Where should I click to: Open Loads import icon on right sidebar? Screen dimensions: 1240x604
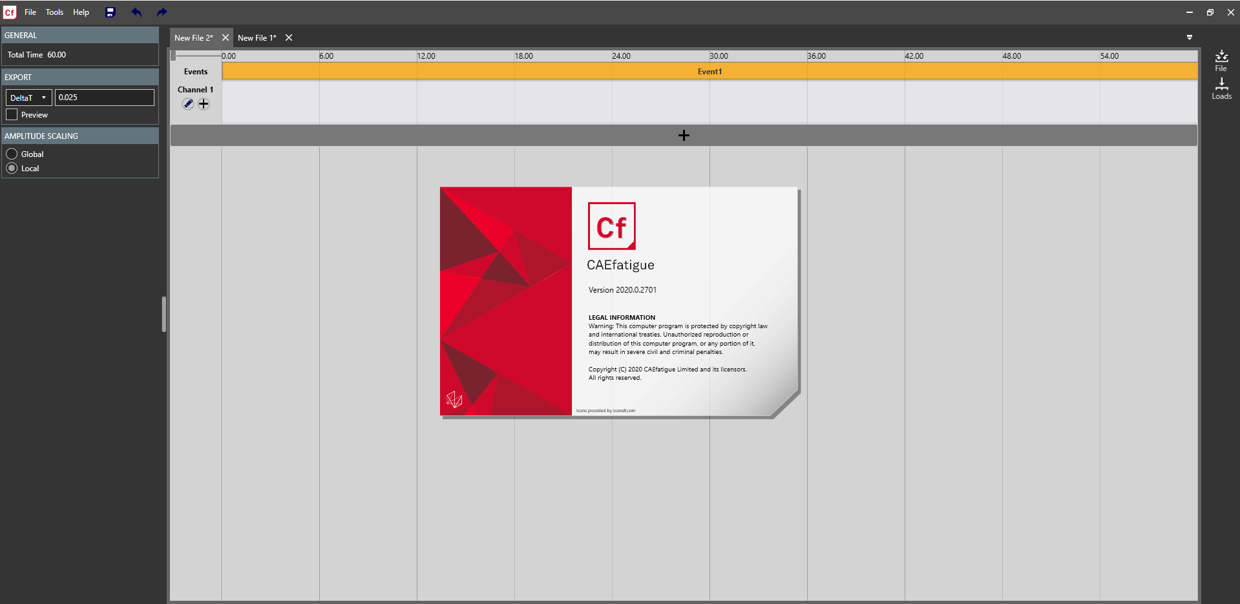click(1221, 89)
